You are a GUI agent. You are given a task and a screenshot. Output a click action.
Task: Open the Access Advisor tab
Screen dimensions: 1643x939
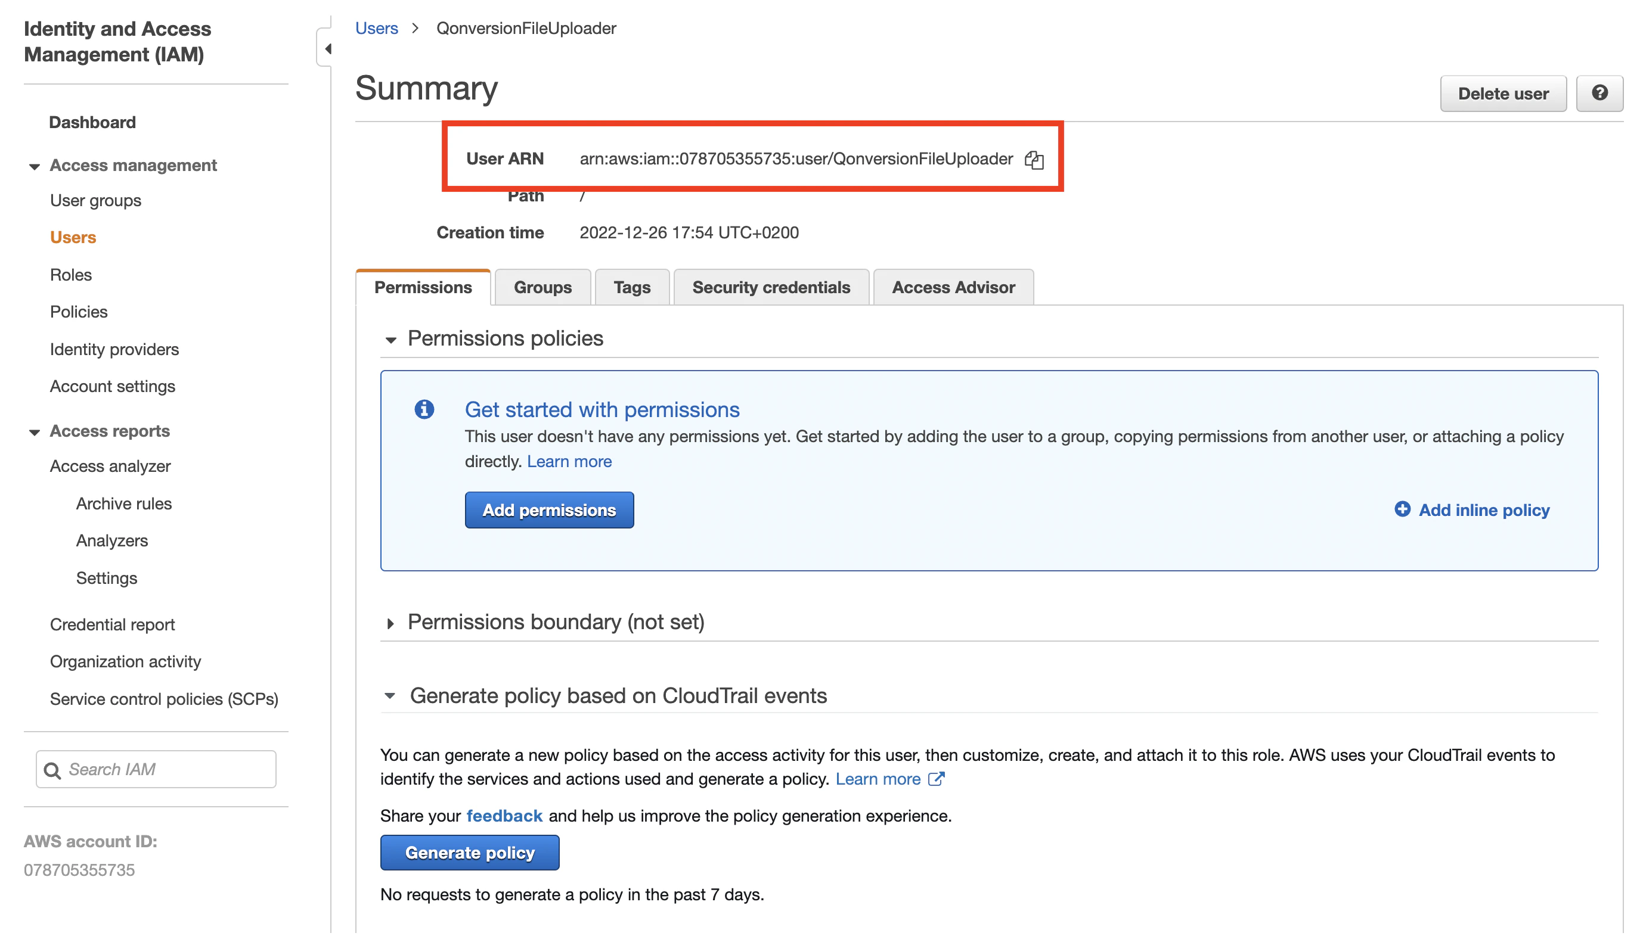click(953, 288)
